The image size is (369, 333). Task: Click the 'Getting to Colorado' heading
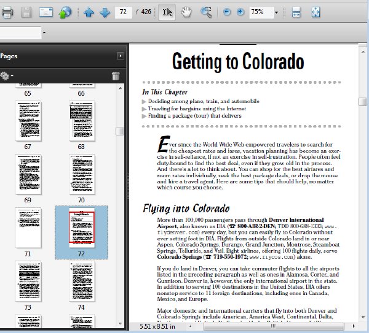point(238,61)
